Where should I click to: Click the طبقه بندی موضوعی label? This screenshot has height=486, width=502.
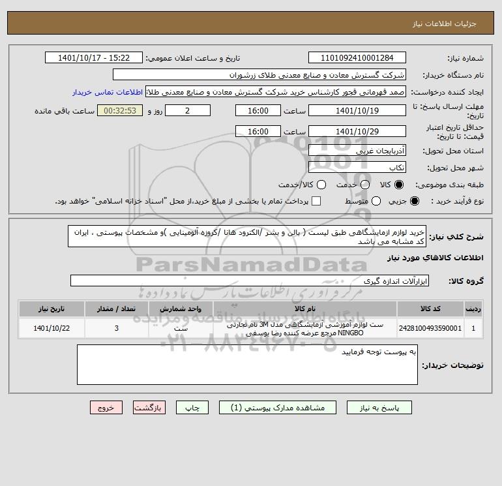click(x=449, y=185)
